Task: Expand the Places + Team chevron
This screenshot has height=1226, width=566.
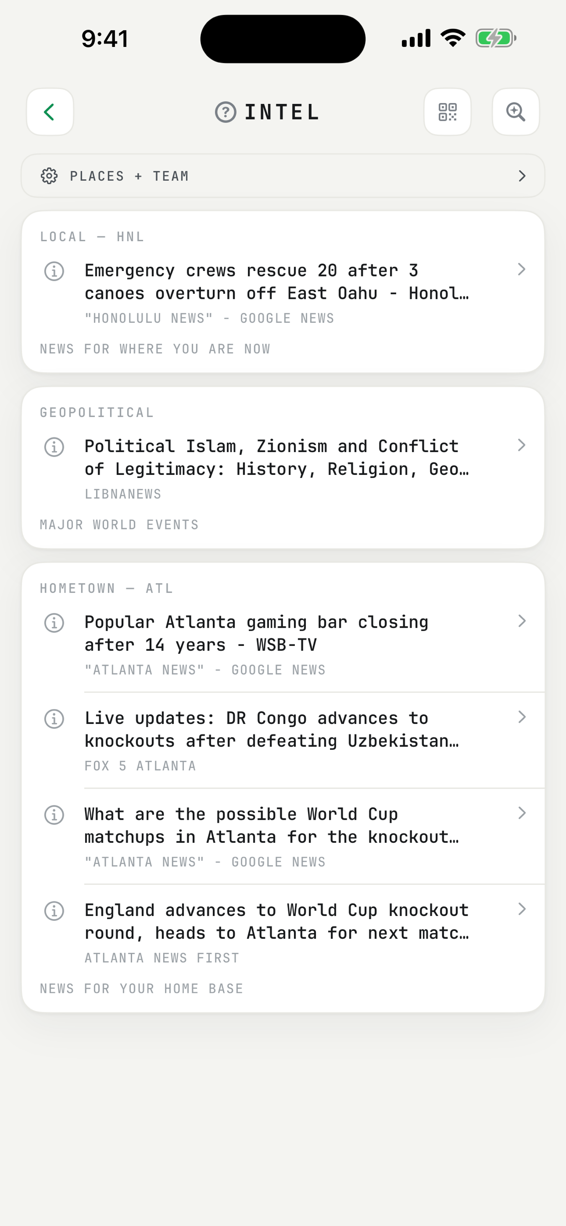Action: click(522, 176)
